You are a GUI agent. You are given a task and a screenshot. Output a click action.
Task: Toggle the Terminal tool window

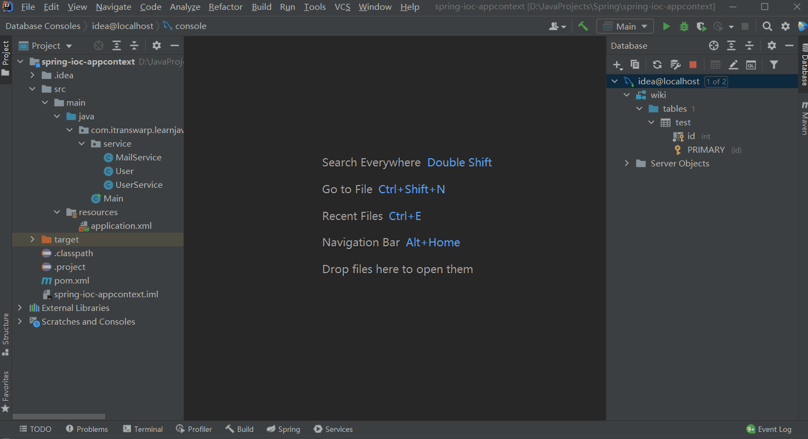(x=143, y=429)
